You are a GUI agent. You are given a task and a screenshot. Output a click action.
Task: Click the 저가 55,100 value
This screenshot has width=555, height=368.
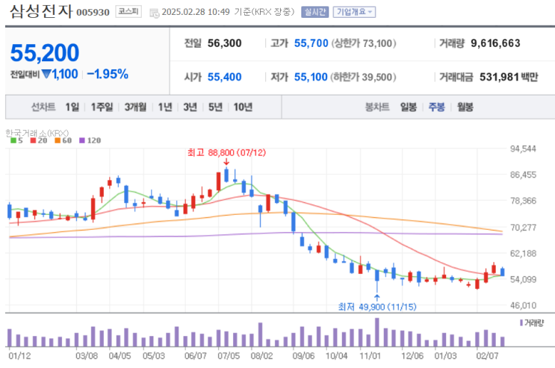tap(311, 77)
